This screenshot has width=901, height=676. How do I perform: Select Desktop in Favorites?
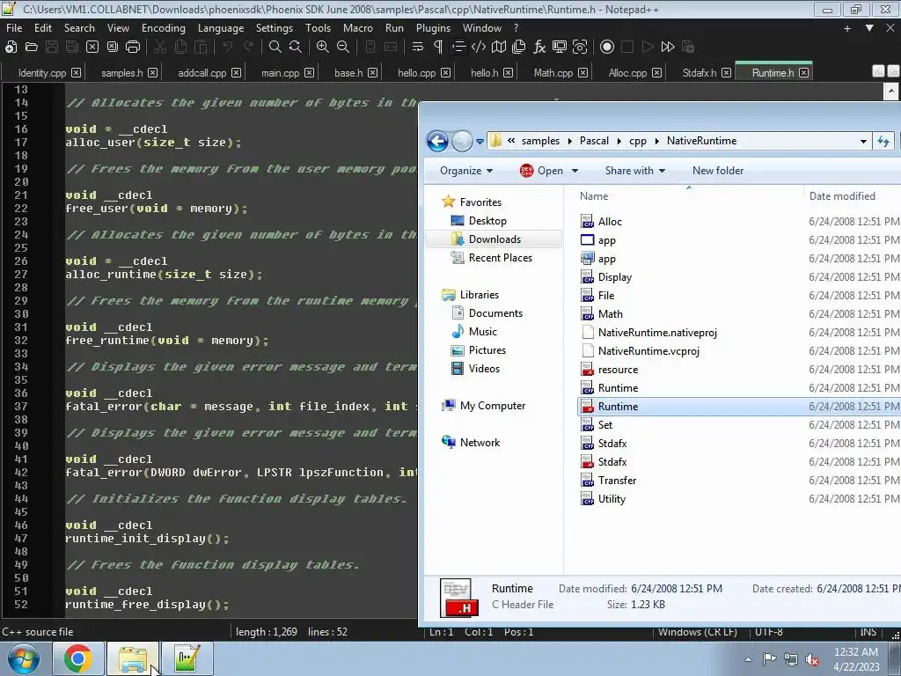pos(487,221)
